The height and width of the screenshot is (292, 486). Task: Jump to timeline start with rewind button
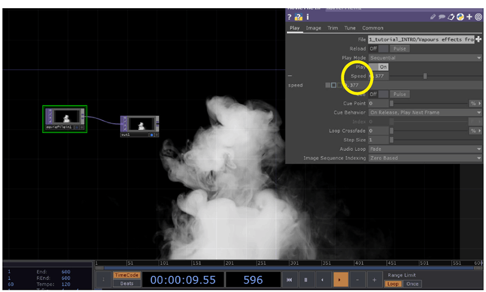[289, 280]
